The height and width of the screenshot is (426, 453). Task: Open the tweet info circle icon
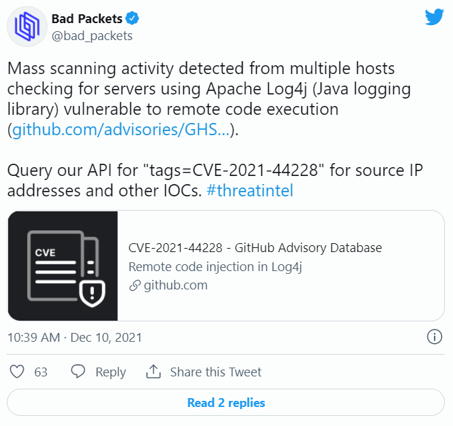tap(434, 336)
